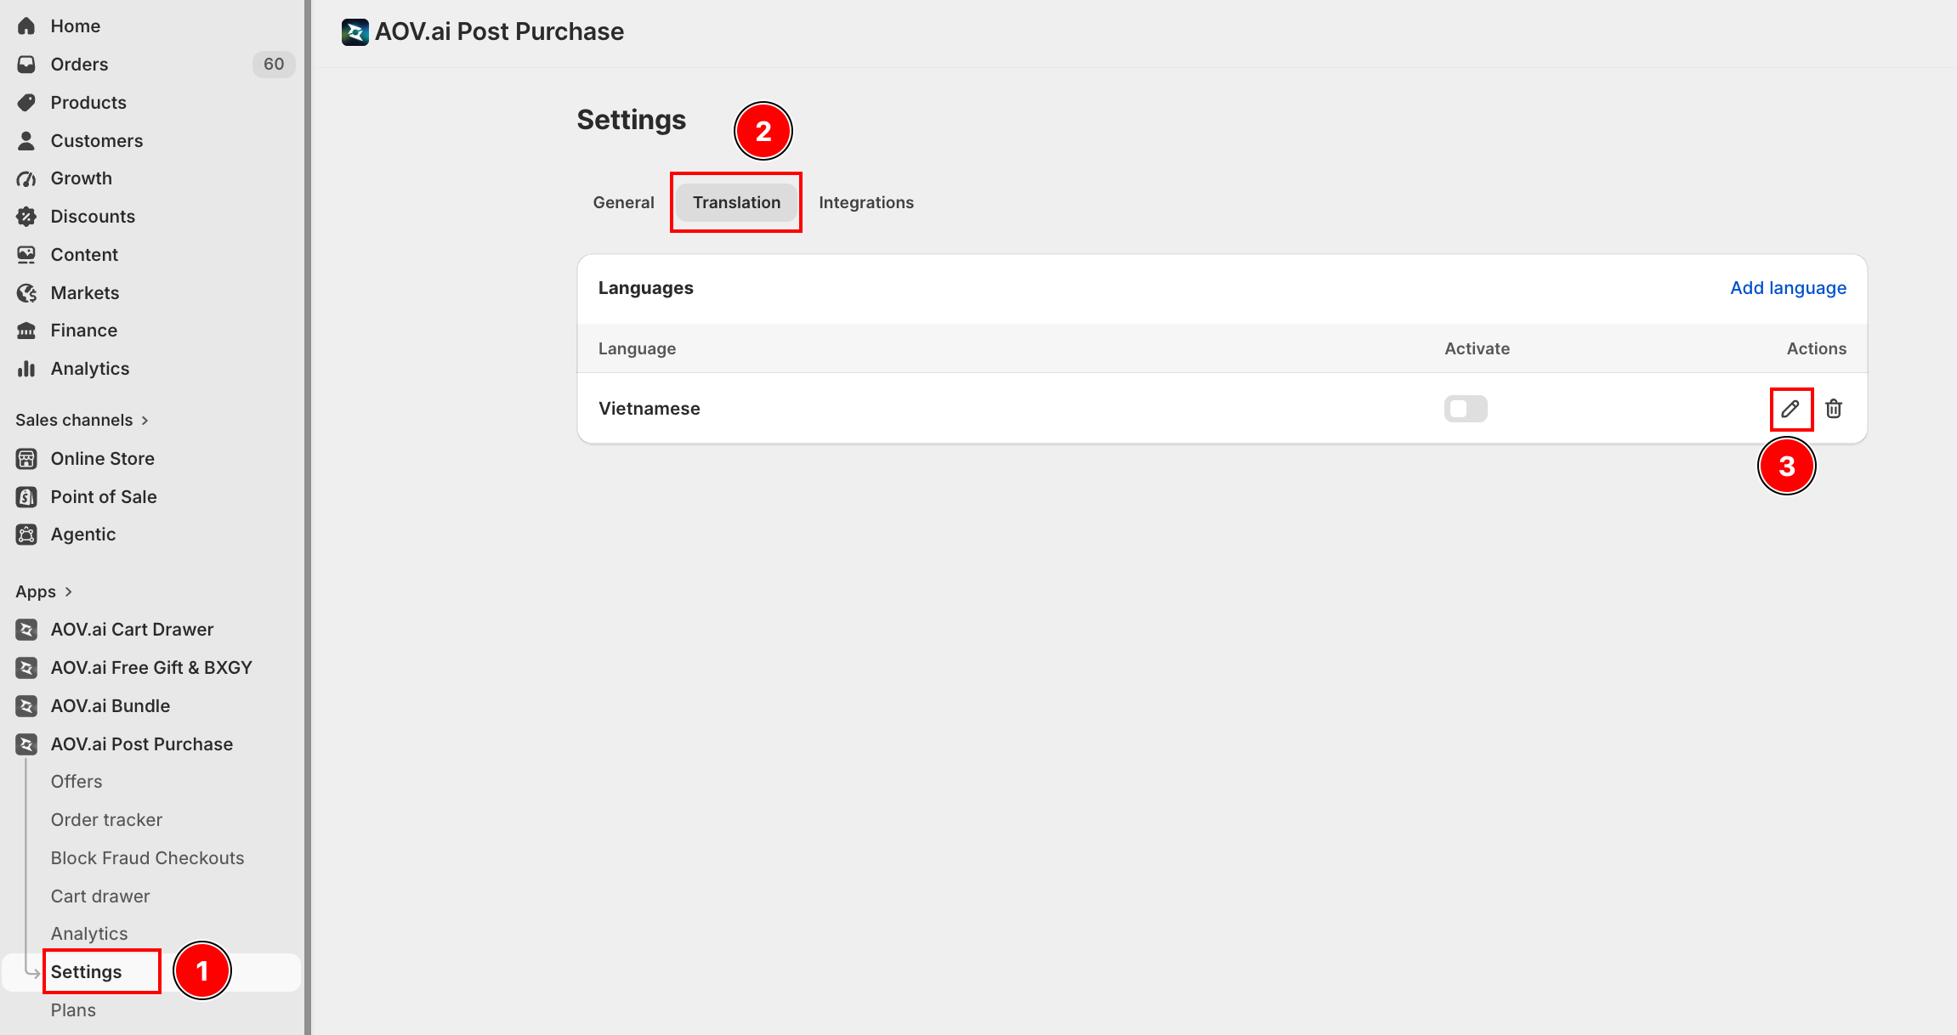Click the Finance bank icon
The image size is (1957, 1035).
pyautogui.click(x=26, y=331)
